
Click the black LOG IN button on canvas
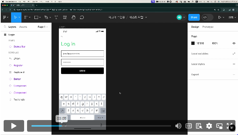pyautogui.click(x=82, y=71)
